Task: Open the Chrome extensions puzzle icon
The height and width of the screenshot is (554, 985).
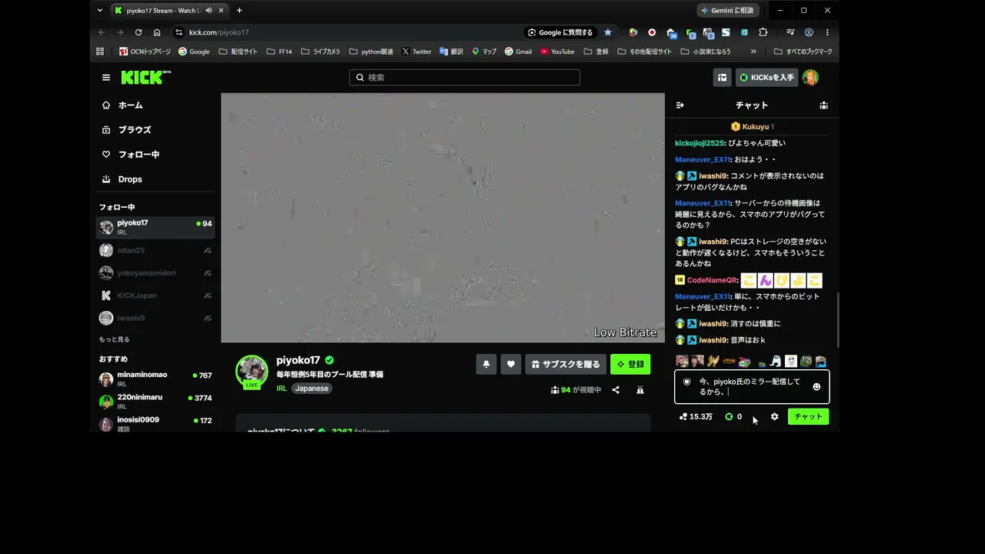Action: 763,32
